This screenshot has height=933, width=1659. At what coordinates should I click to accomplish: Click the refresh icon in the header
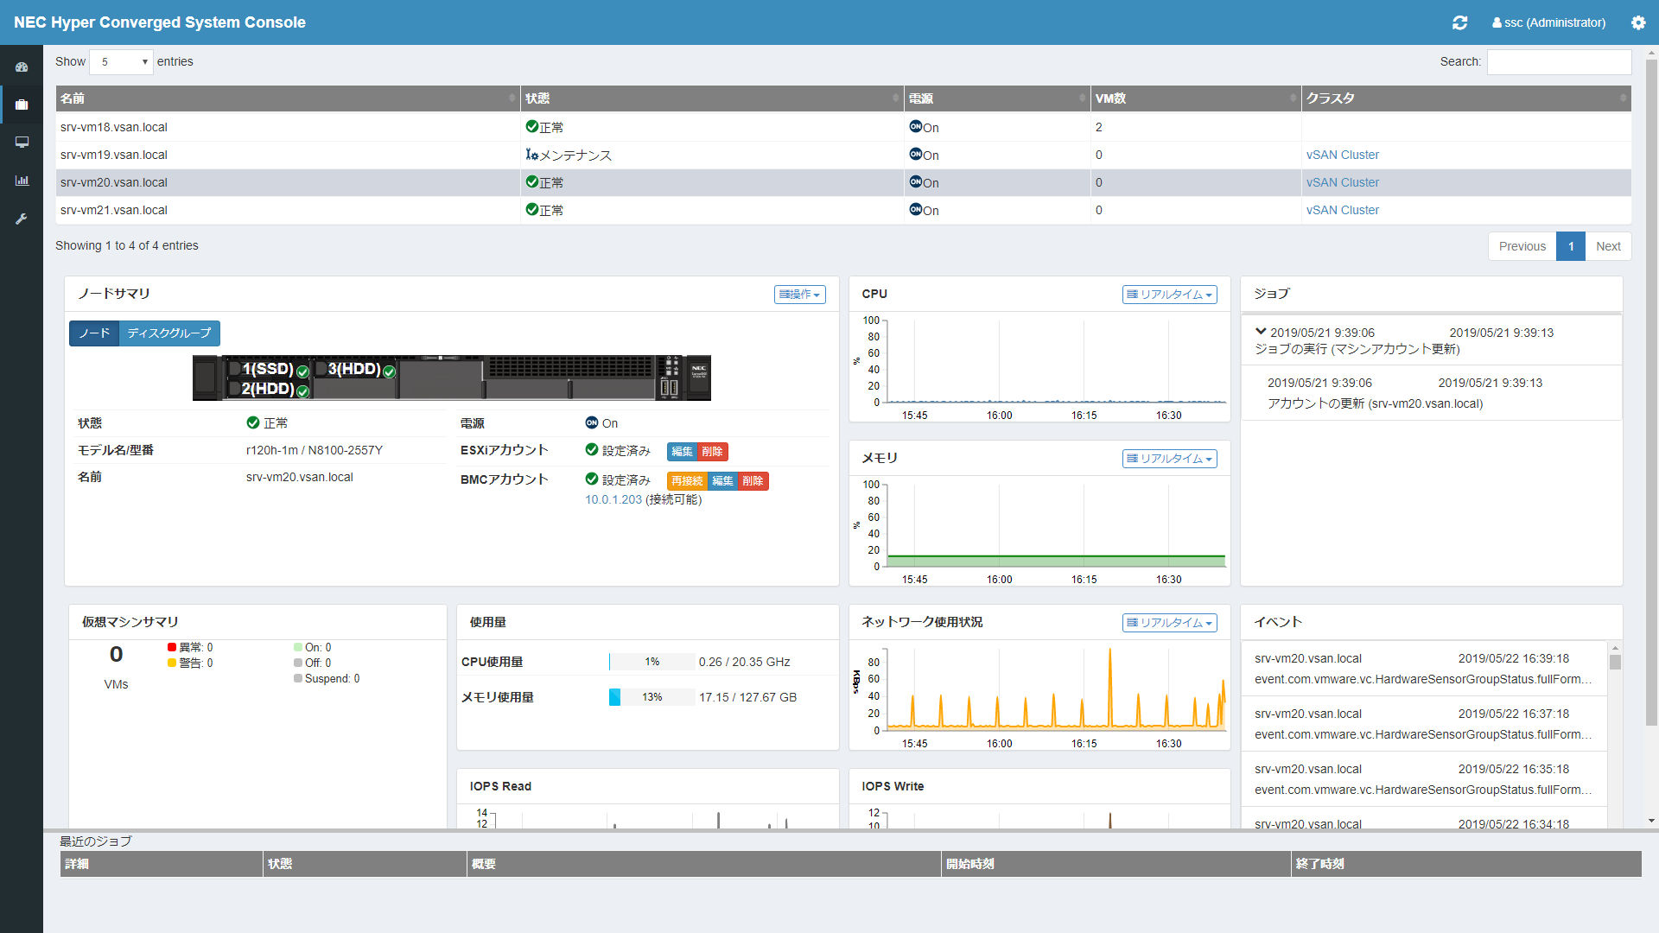point(1459,22)
